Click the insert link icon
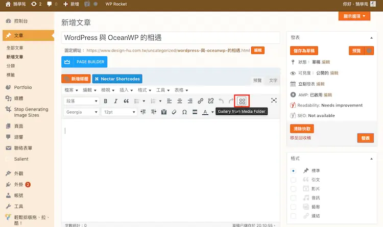This screenshot has height=227, width=383. point(200,101)
